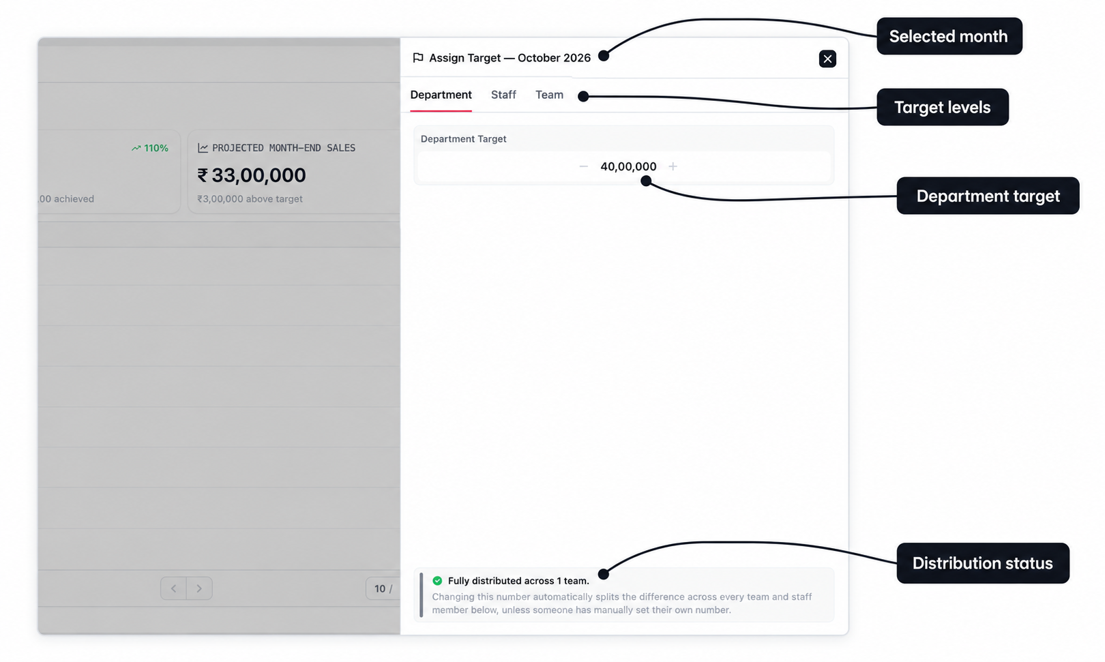Close the Assign Target panel

[827, 59]
